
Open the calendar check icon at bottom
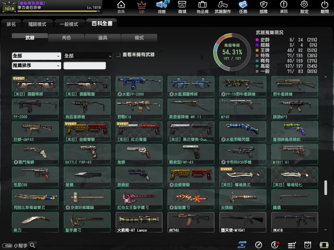308,244
